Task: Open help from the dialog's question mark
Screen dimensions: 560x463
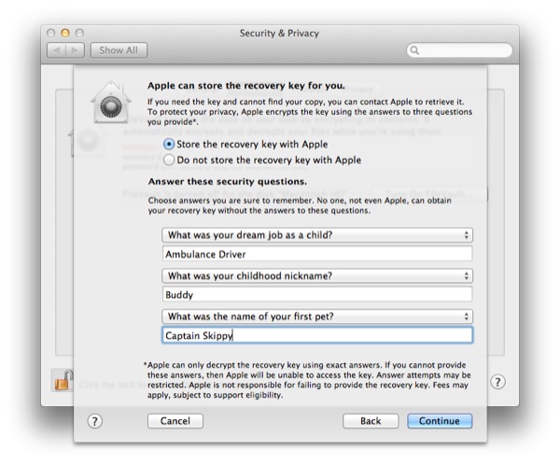Action: point(94,421)
